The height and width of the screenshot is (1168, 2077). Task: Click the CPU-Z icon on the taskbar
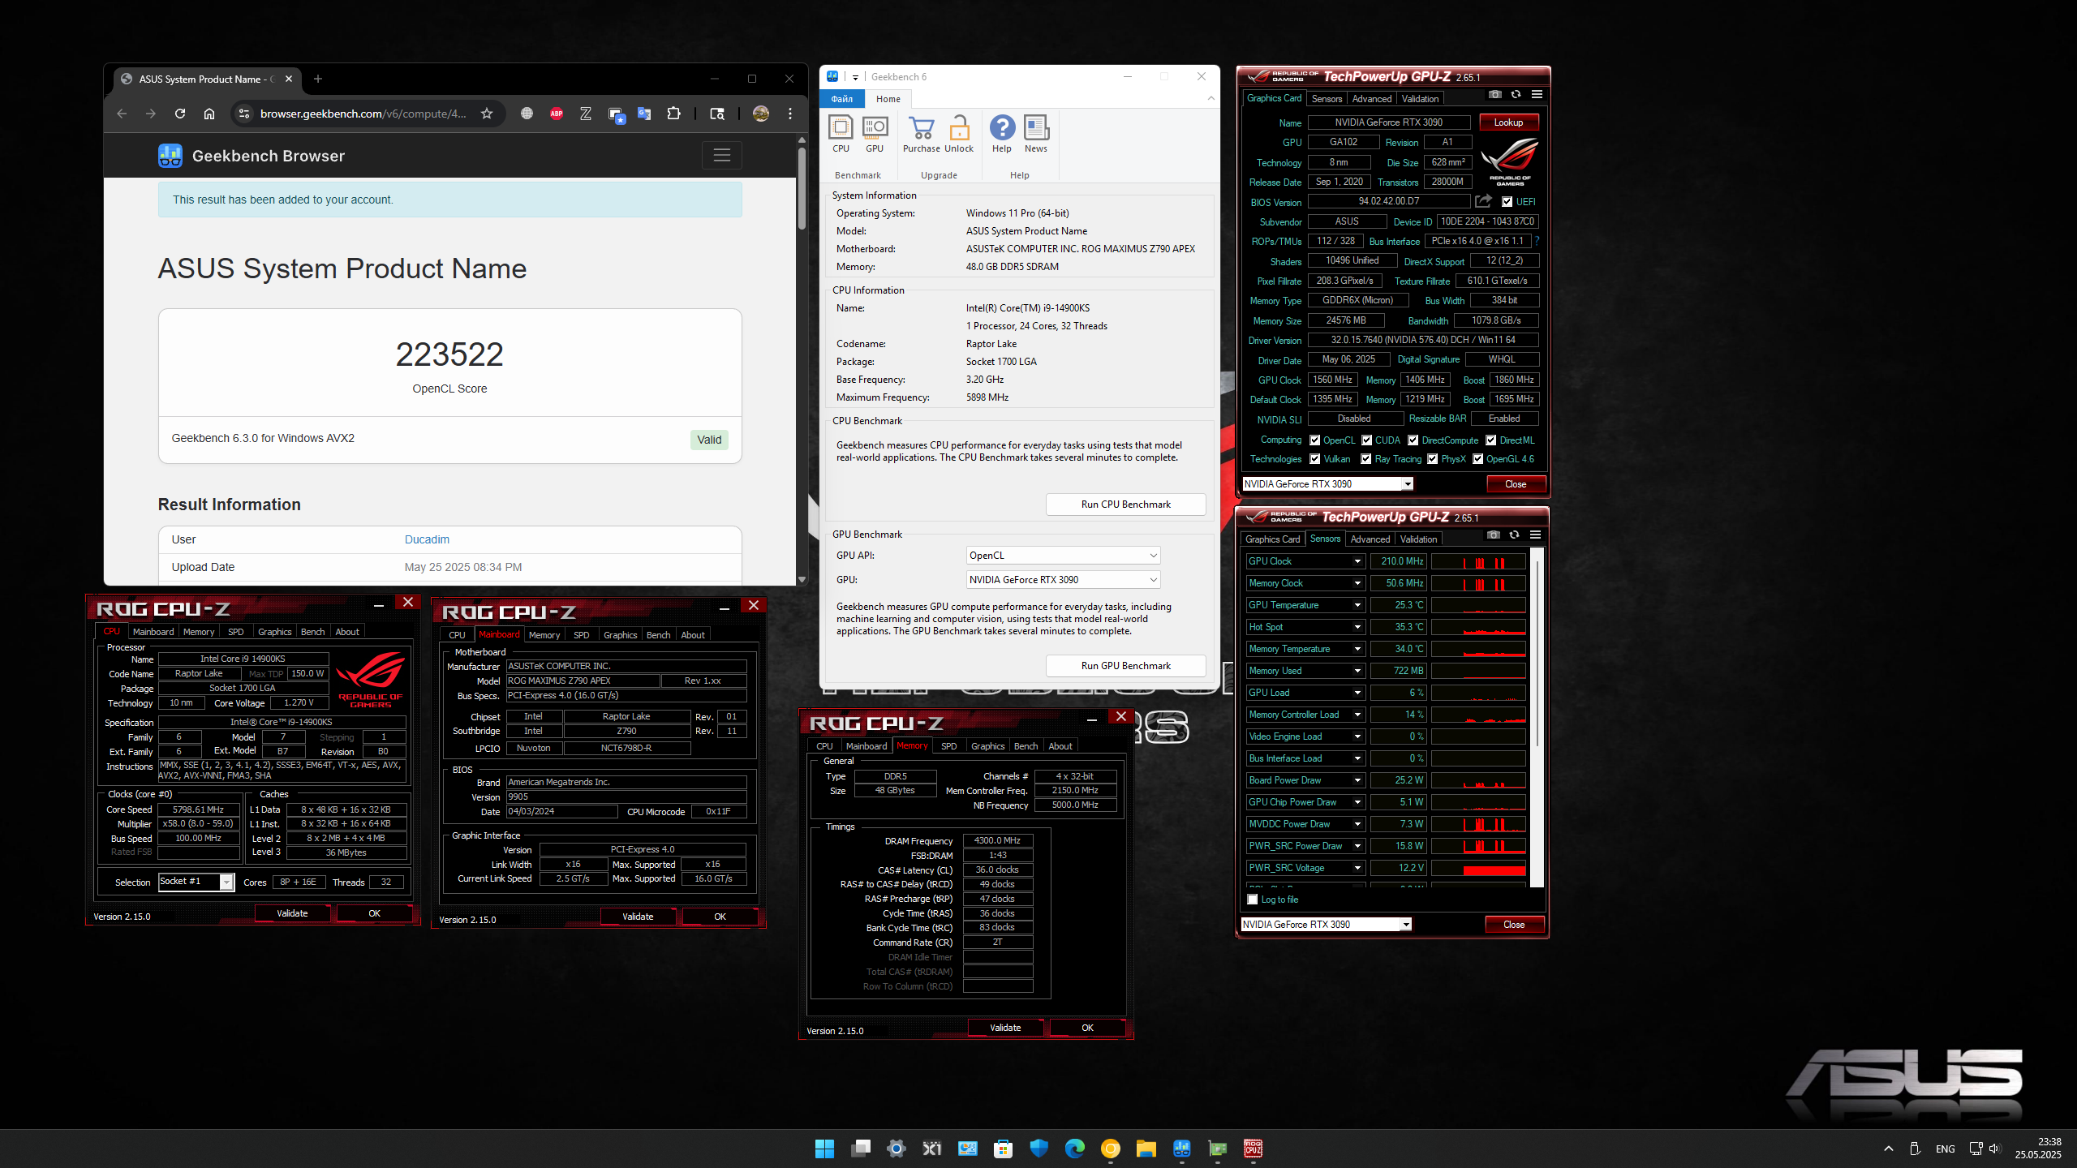1253,1149
